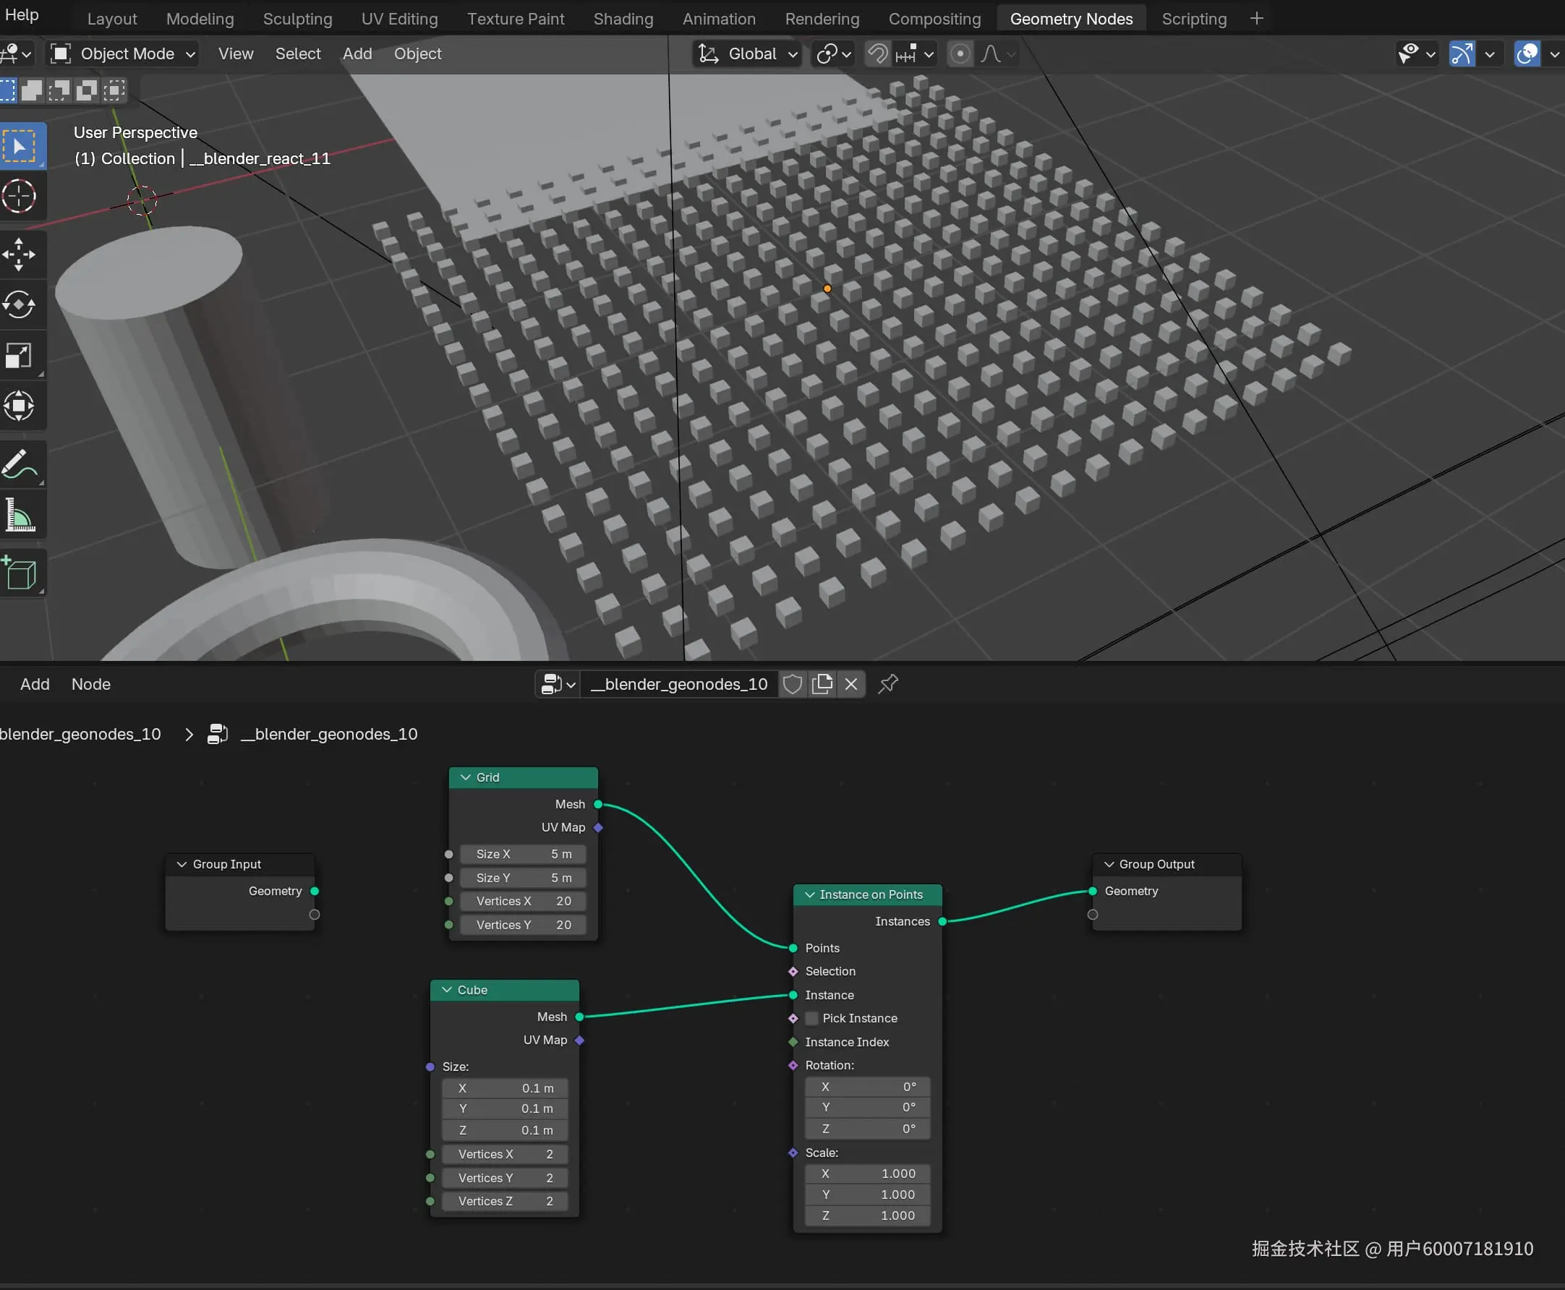The image size is (1565, 1290).
Task: Click the Vertices X field in Grid node
Action: pyautogui.click(x=522, y=902)
